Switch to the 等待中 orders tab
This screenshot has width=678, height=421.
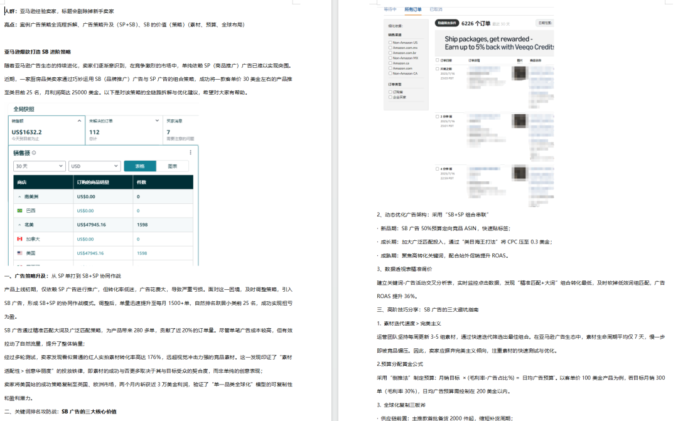pos(390,9)
